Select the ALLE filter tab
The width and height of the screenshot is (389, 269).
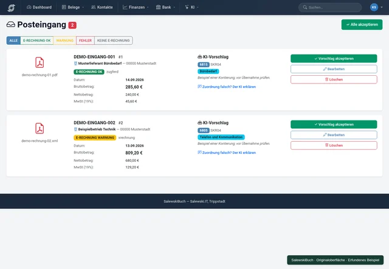(13, 41)
